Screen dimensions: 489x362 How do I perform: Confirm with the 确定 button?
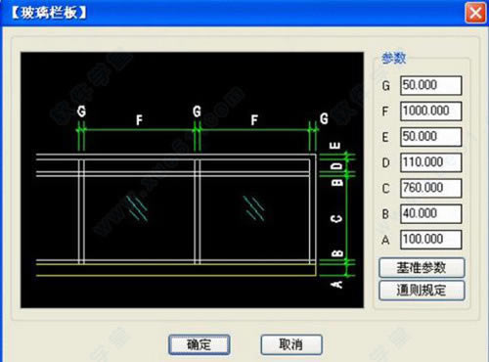(x=200, y=344)
